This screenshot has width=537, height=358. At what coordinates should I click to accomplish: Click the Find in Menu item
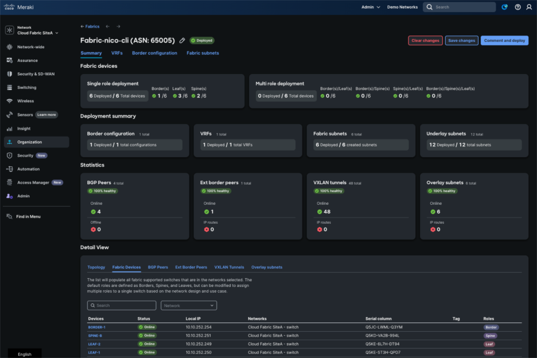point(28,216)
